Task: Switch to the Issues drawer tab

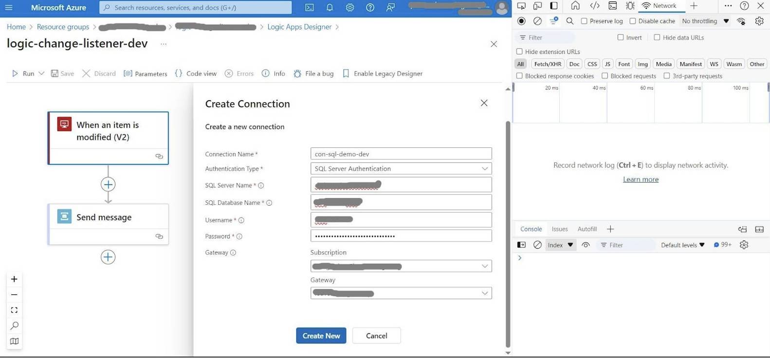Action: point(560,229)
